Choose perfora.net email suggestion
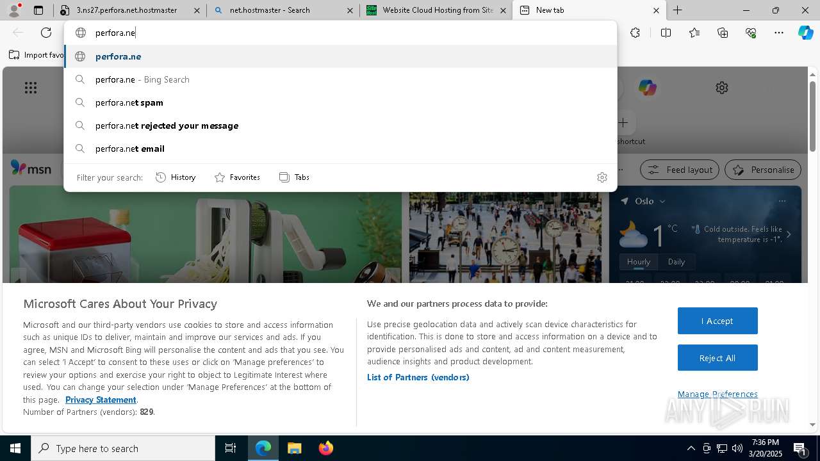This screenshot has height=461, width=820. click(x=341, y=149)
